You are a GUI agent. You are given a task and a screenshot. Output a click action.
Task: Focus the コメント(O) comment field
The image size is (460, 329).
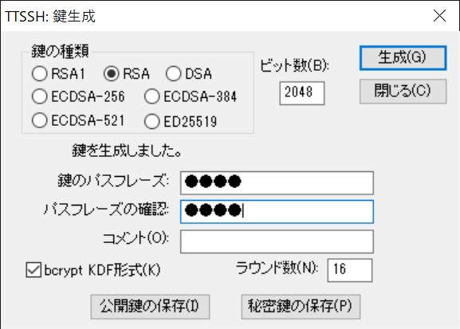(277, 241)
